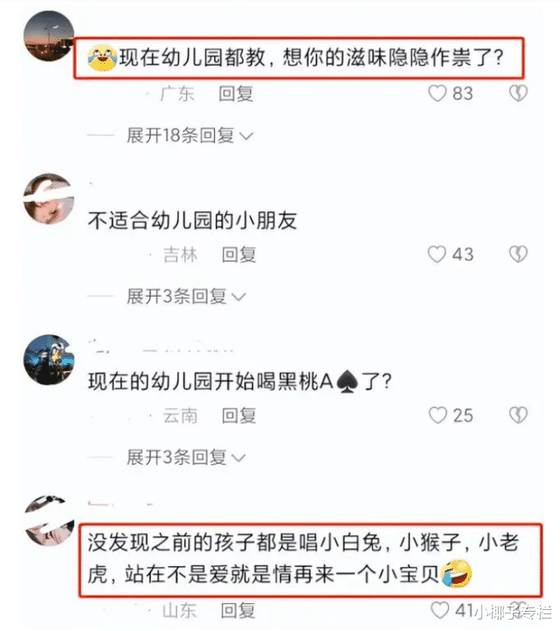Open the sunset avatar of first commenter
This screenshot has height=631, width=560.
49,36
